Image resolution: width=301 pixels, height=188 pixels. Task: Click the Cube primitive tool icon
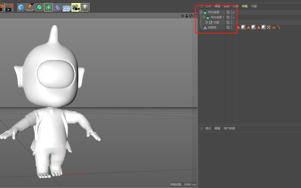21,7
